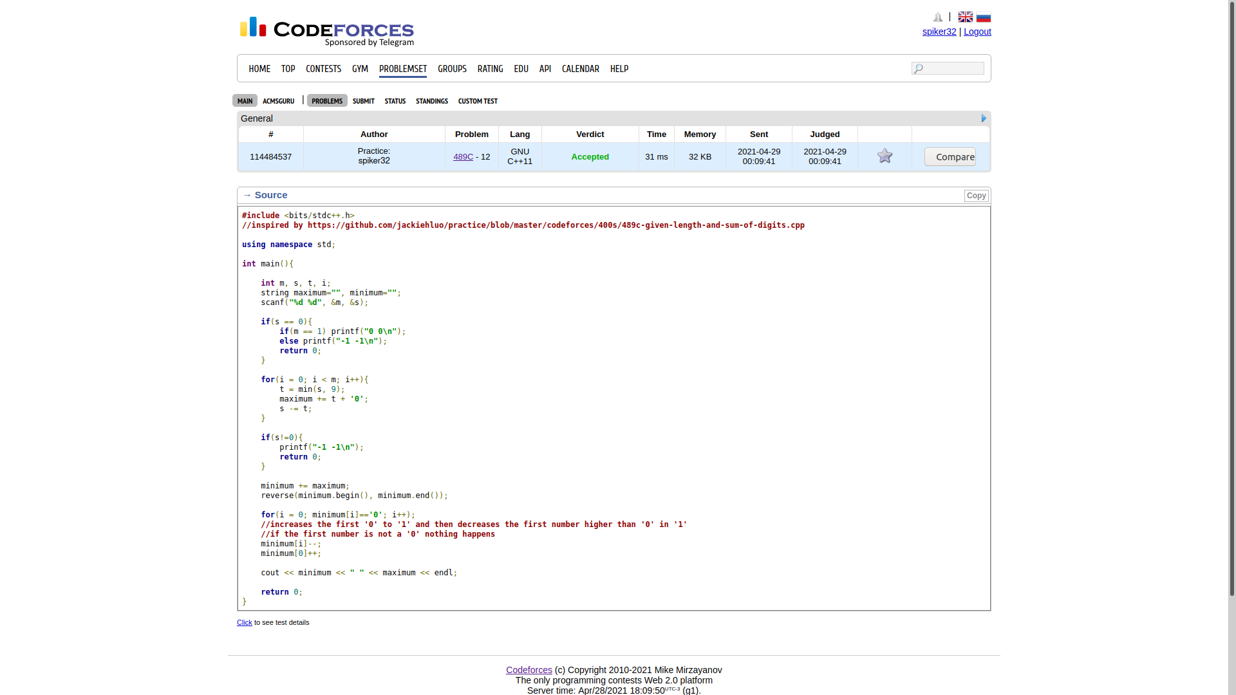Open the TOP menu item
Image resolution: width=1236 pixels, height=695 pixels.
point(288,68)
